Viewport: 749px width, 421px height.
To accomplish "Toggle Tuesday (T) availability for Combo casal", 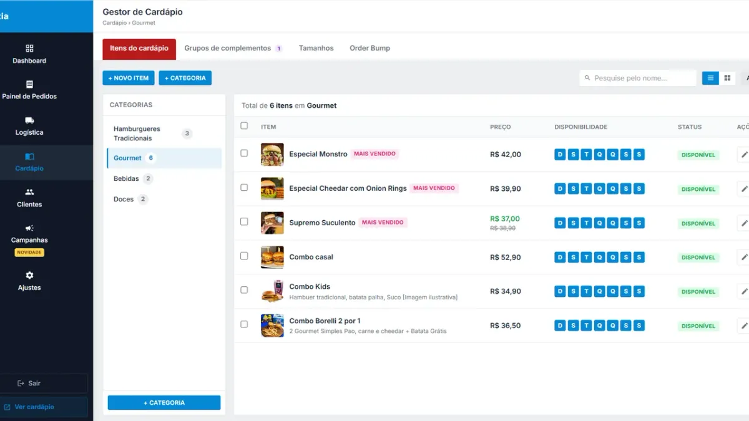I will [586, 257].
